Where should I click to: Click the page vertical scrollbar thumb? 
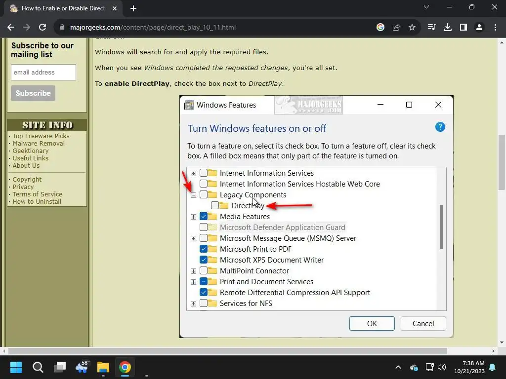click(x=501, y=162)
